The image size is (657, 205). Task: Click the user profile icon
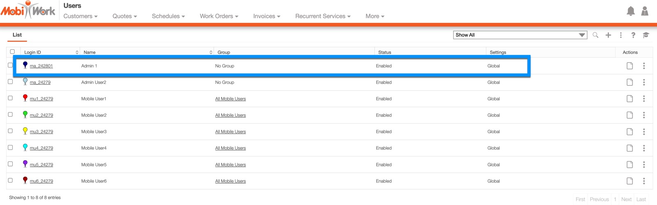click(645, 11)
